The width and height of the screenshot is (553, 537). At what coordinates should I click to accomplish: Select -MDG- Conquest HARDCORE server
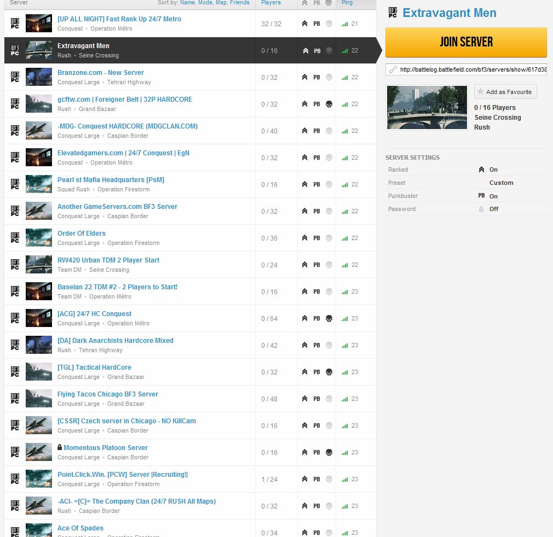pos(128,126)
